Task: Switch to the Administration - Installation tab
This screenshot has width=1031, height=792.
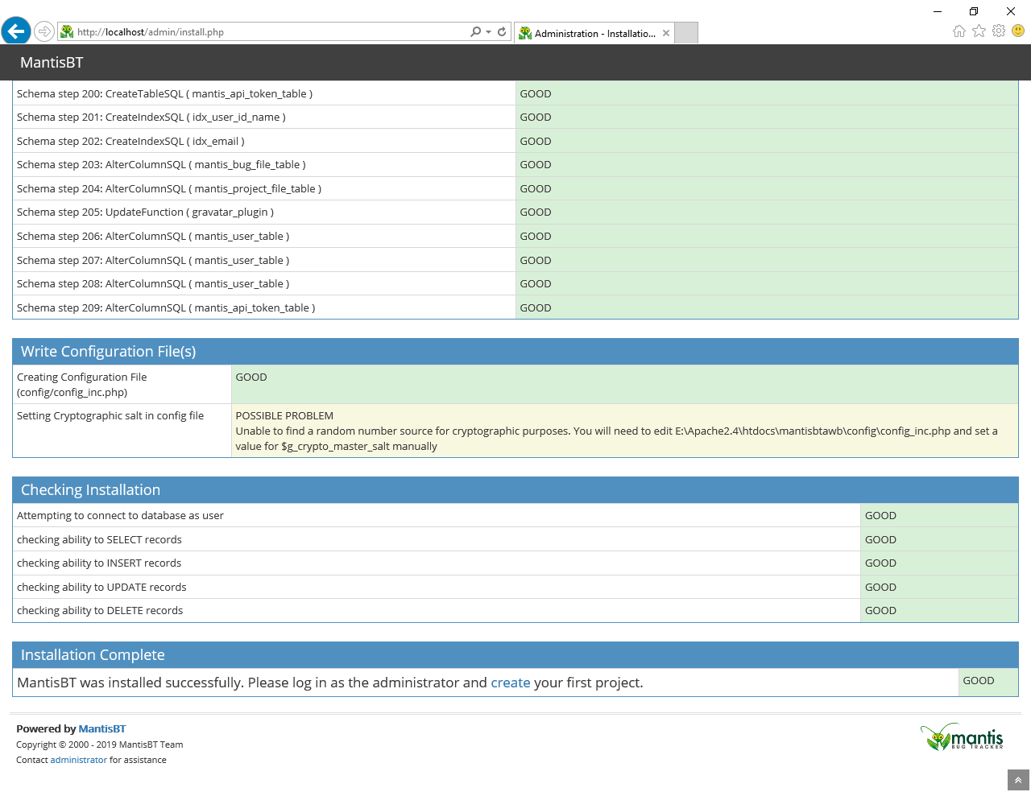Action: 594,33
